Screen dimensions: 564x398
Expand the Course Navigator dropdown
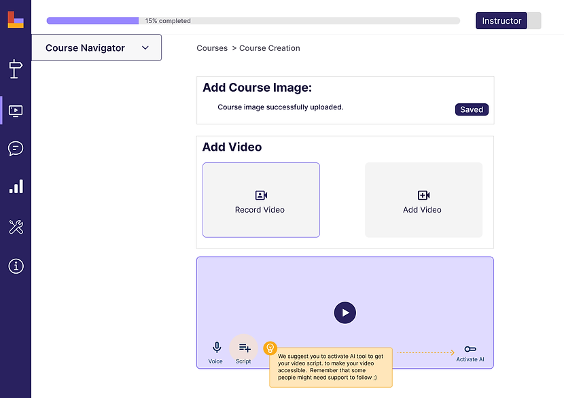point(96,48)
